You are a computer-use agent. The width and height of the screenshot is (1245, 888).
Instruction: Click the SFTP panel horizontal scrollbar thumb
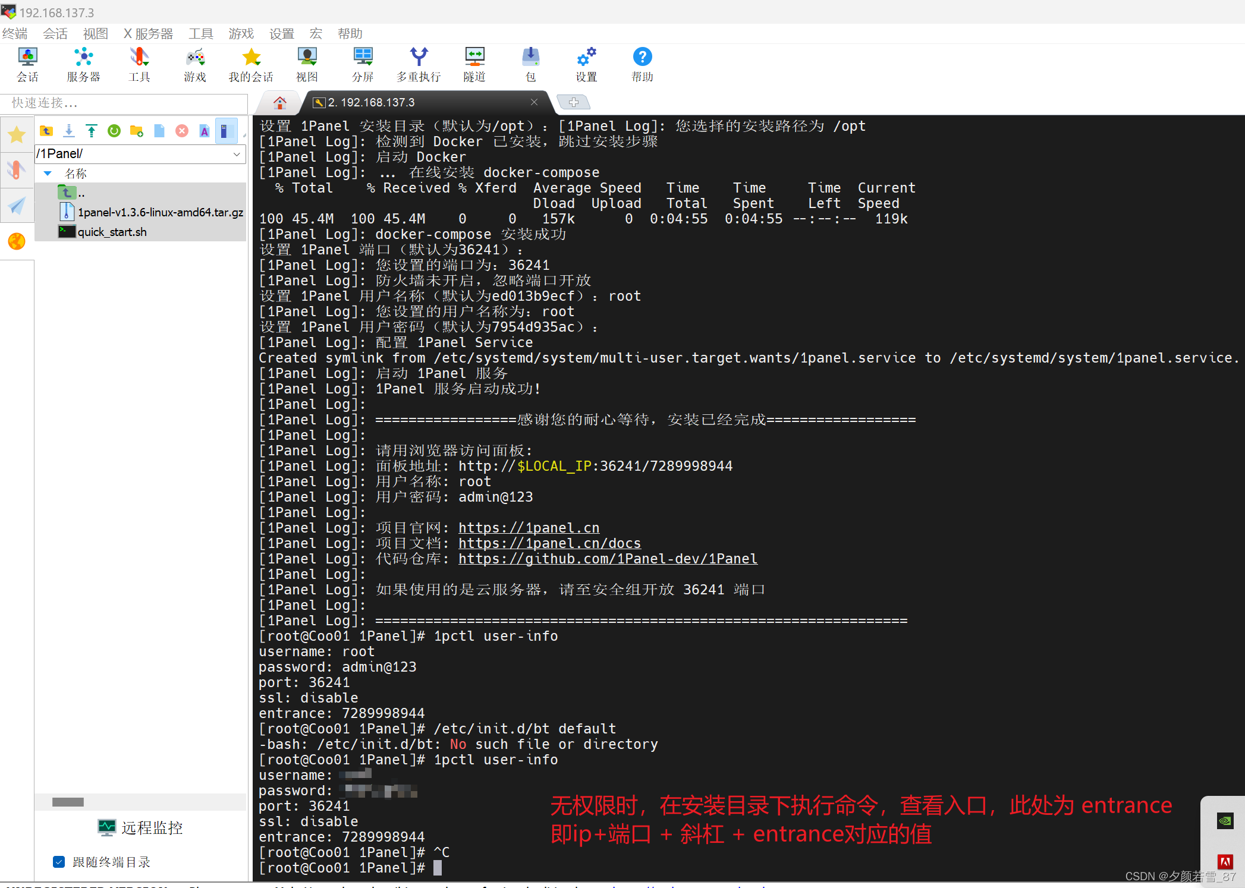click(x=68, y=802)
